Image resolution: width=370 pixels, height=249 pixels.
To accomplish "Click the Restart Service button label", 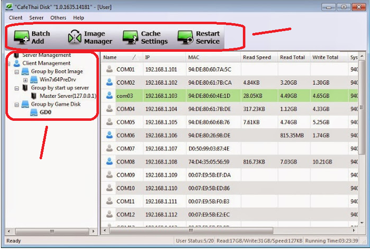I will (208, 37).
